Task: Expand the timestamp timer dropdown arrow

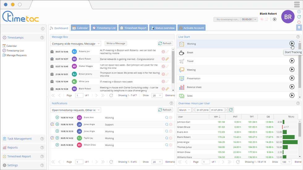Action: tap(255, 19)
